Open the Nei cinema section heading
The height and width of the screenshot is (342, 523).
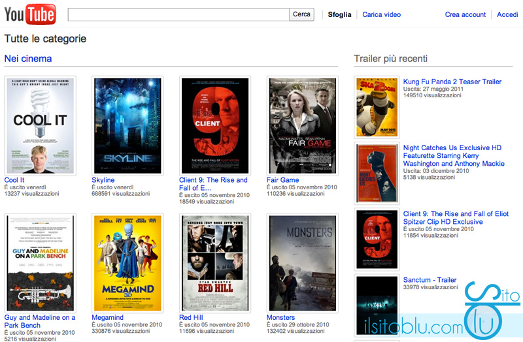click(x=28, y=59)
